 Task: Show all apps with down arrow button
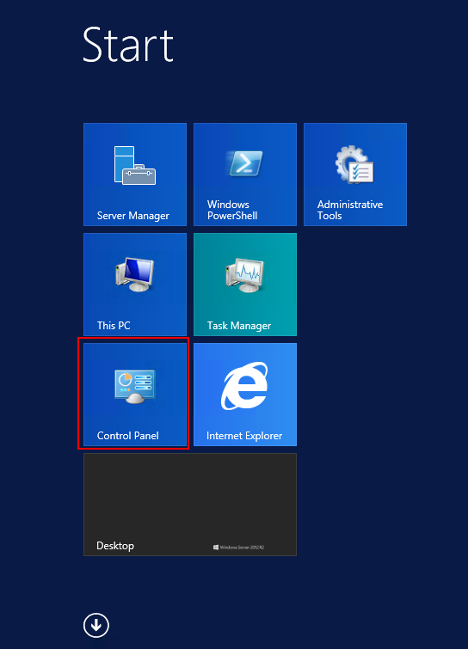(96, 626)
